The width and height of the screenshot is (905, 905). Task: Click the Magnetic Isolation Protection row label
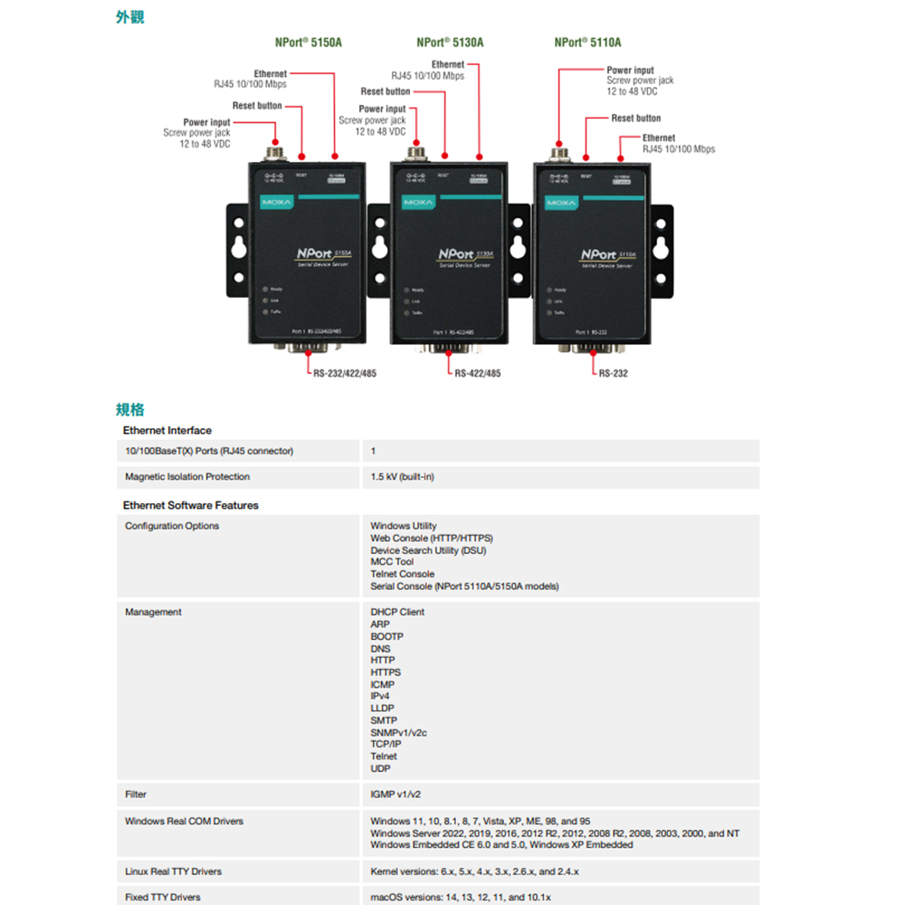click(x=187, y=477)
